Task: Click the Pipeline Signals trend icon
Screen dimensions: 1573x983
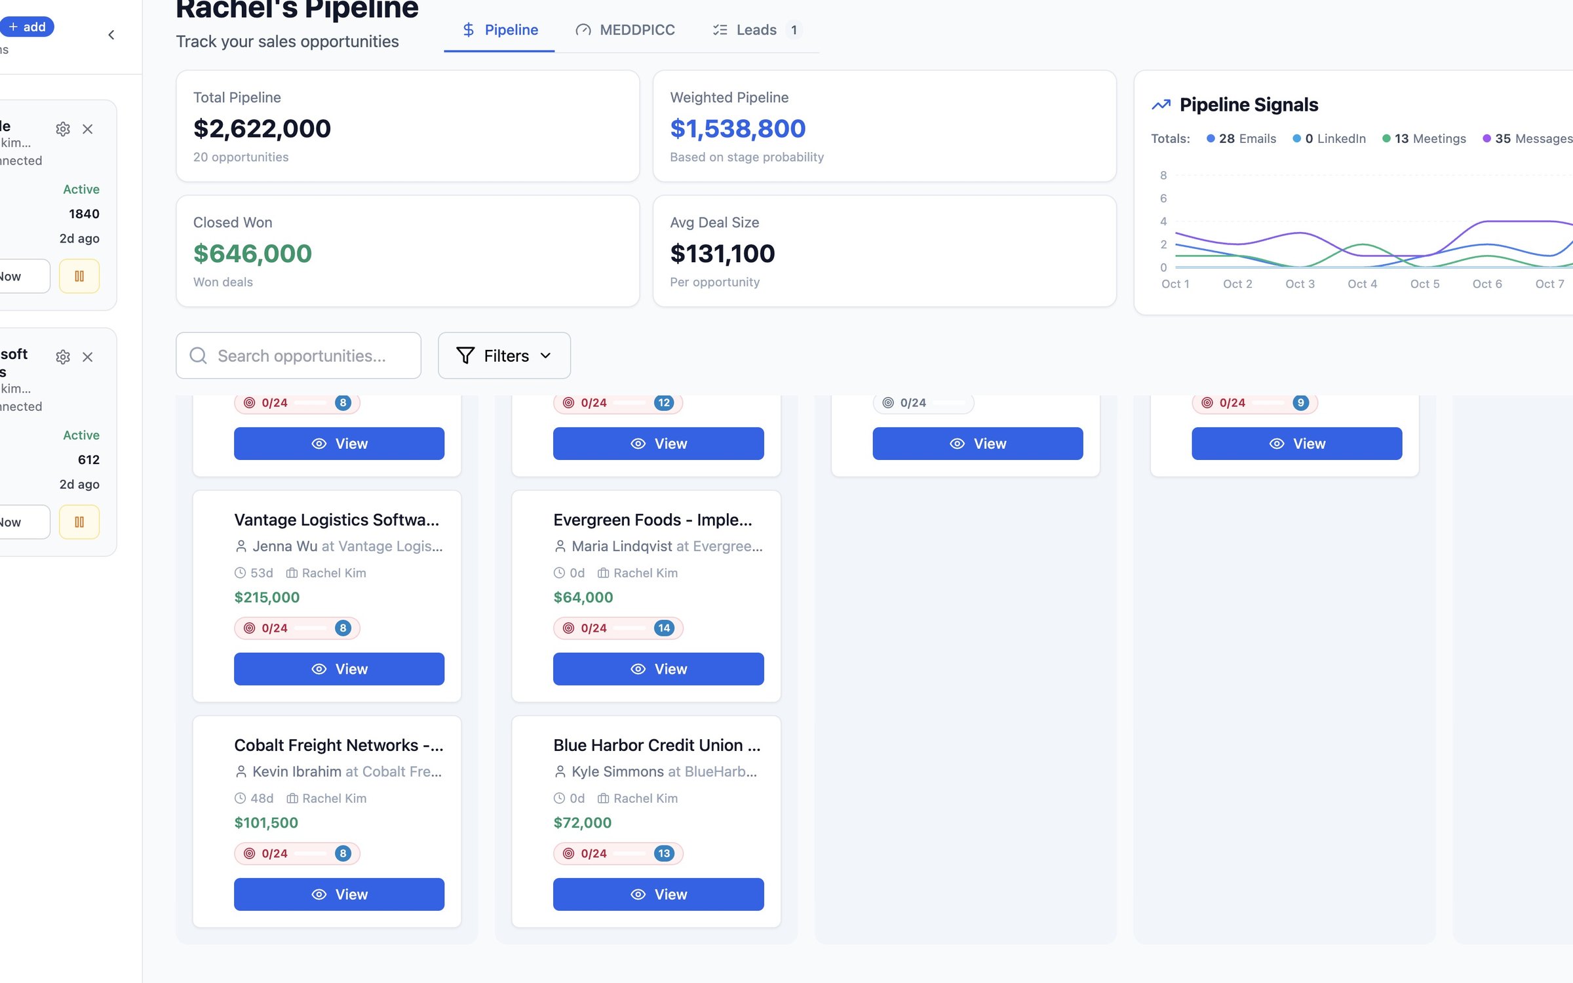Action: pos(1161,105)
